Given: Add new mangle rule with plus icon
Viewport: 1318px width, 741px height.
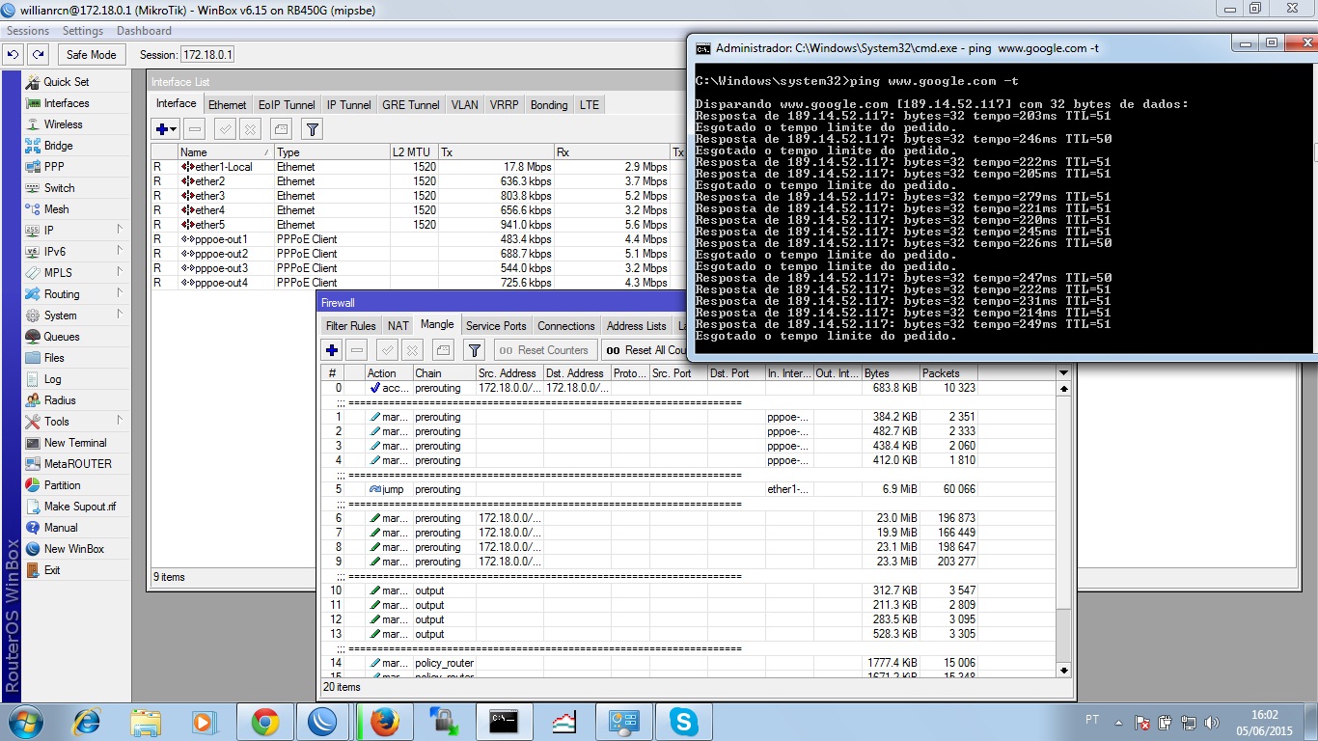Looking at the screenshot, I should [332, 350].
